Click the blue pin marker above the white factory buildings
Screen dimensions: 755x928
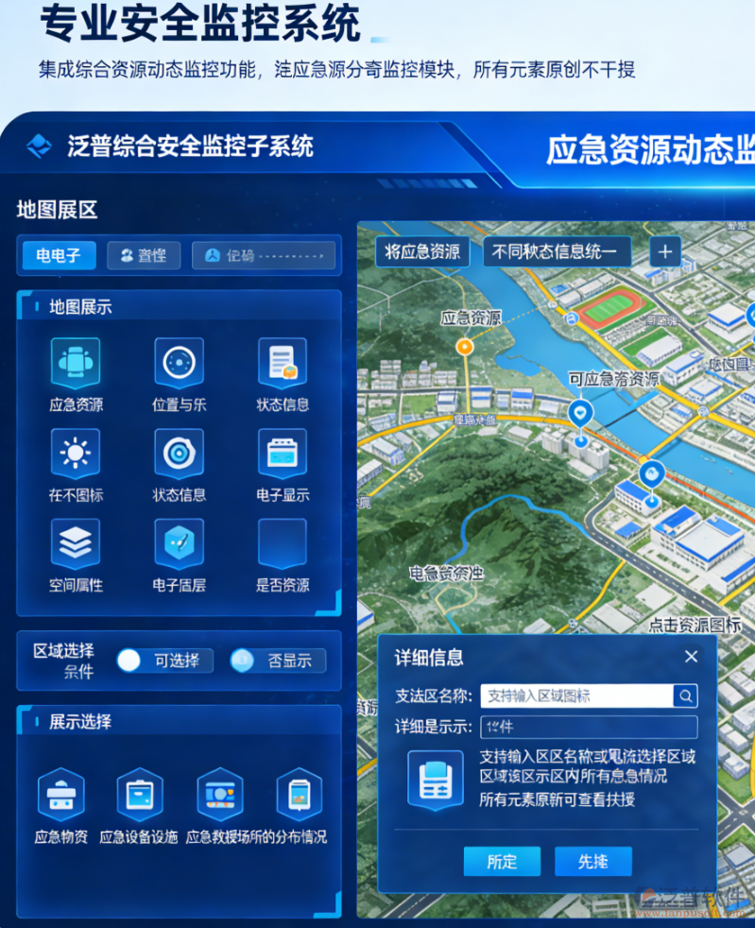click(651, 474)
